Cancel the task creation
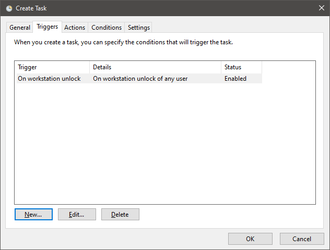The height and width of the screenshot is (250, 330). point(302,239)
